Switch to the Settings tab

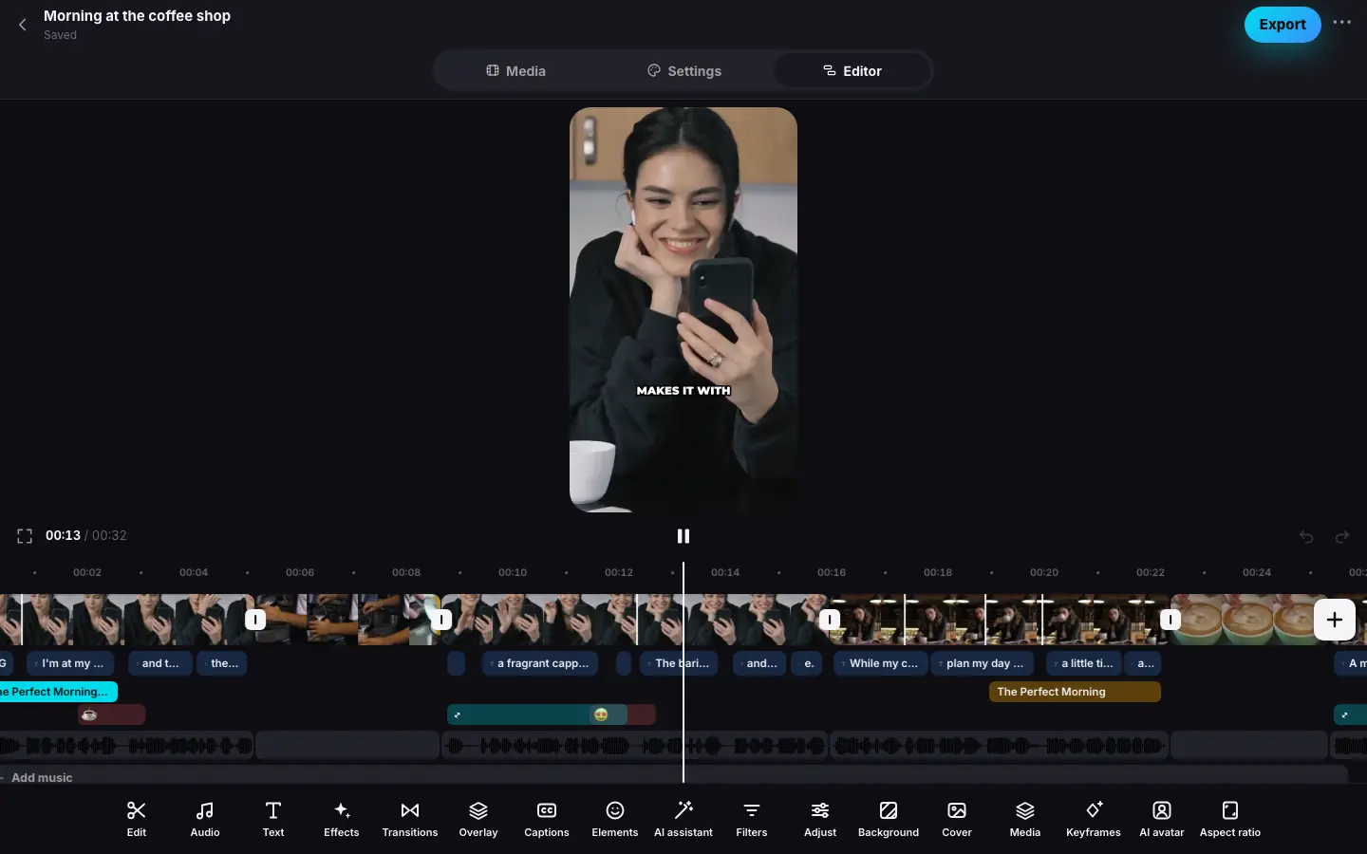[683, 71]
